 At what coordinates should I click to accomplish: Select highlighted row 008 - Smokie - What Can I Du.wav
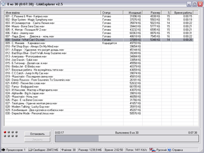(99, 40)
